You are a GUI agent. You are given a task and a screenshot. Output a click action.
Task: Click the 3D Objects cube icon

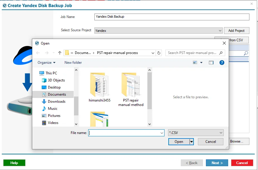tap(44, 80)
